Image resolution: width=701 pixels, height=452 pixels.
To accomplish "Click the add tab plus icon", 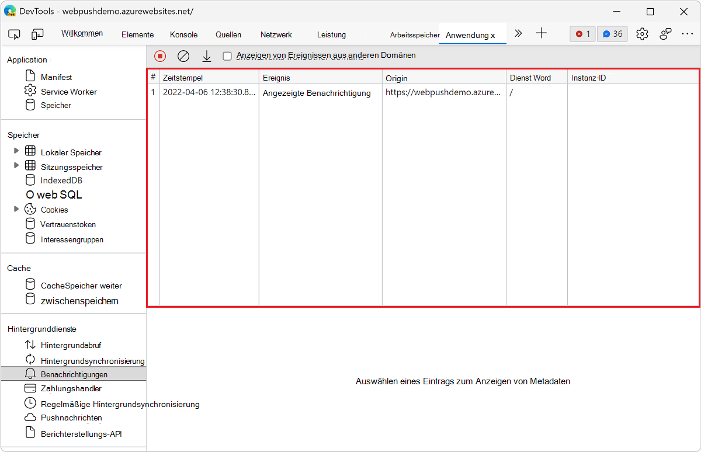I will point(541,34).
